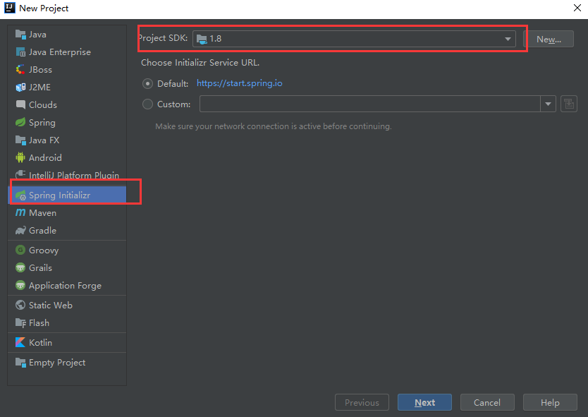
Task: Click the JBoss icon in project list
Action: [20, 69]
